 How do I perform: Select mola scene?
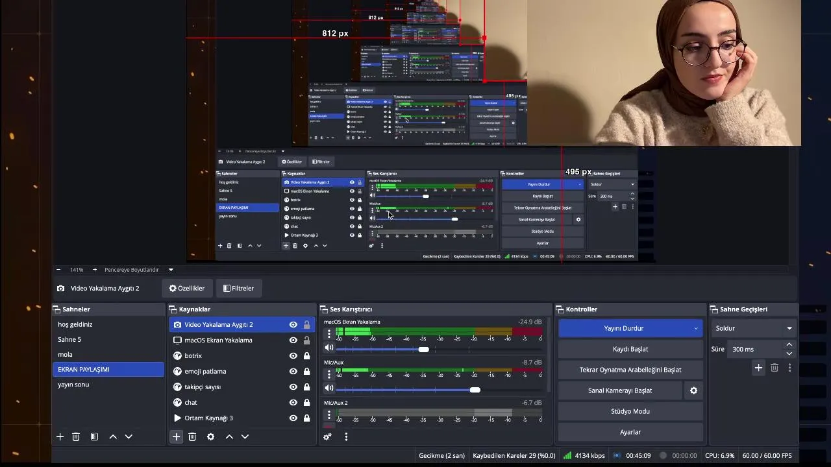108,354
